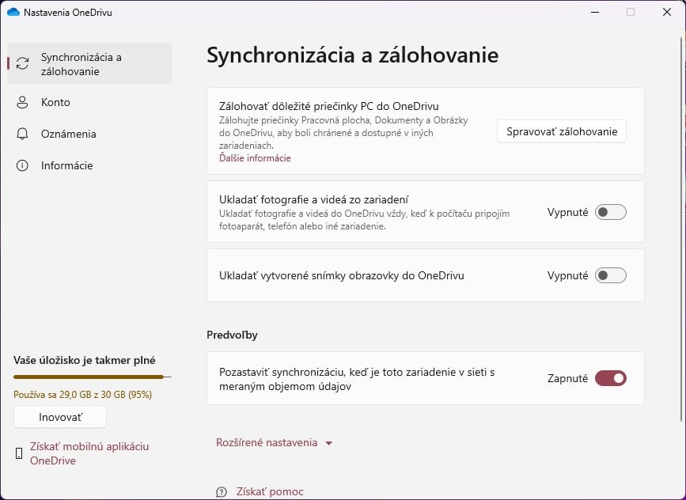Enable saving screenshots to OneDrive toggle
Image resolution: width=686 pixels, height=500 pixels.
click(x=611, y=275)
